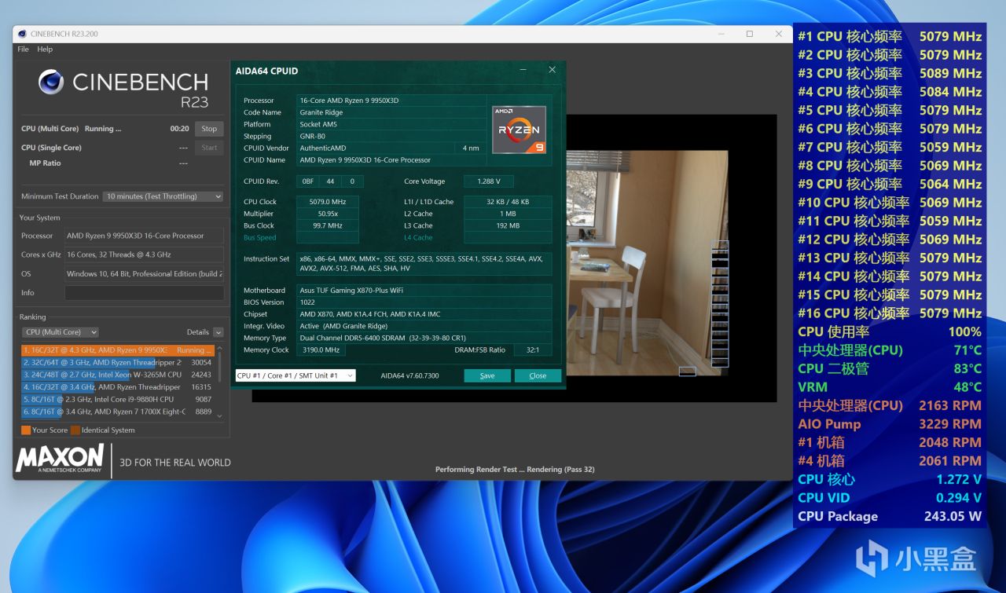Click the Close button in AIDA64 CPUID
Screen dimensions: 1006x593
tap(538, 375)
